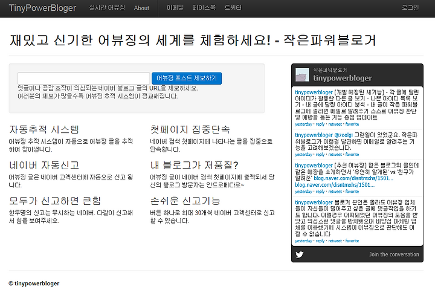435x307 pixels.
Task: Click the 손쉬운 신고기능 heading
Action: click(x=185, y=201)
